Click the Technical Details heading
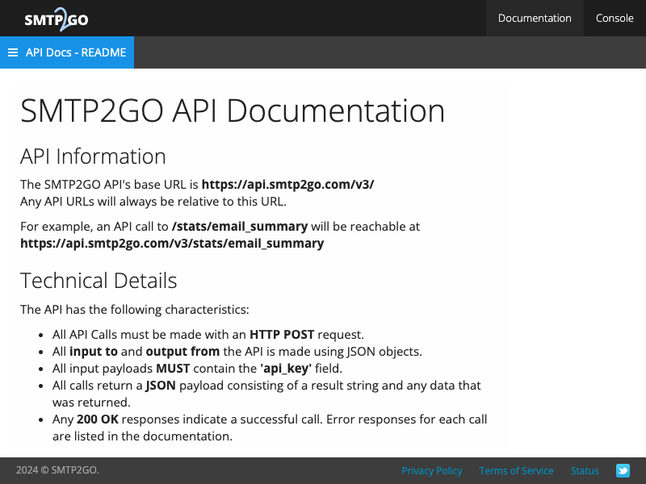The height and width of the screenshot is (484, 646). coord(99,281)
